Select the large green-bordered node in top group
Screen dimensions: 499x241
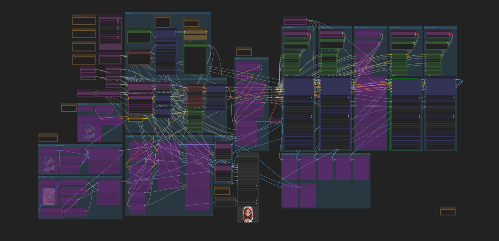(195, 58)
